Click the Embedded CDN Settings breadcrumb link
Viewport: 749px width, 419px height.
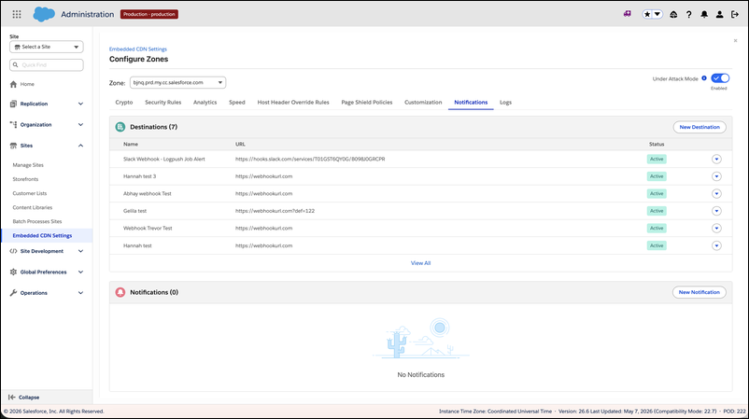point(138,49)
